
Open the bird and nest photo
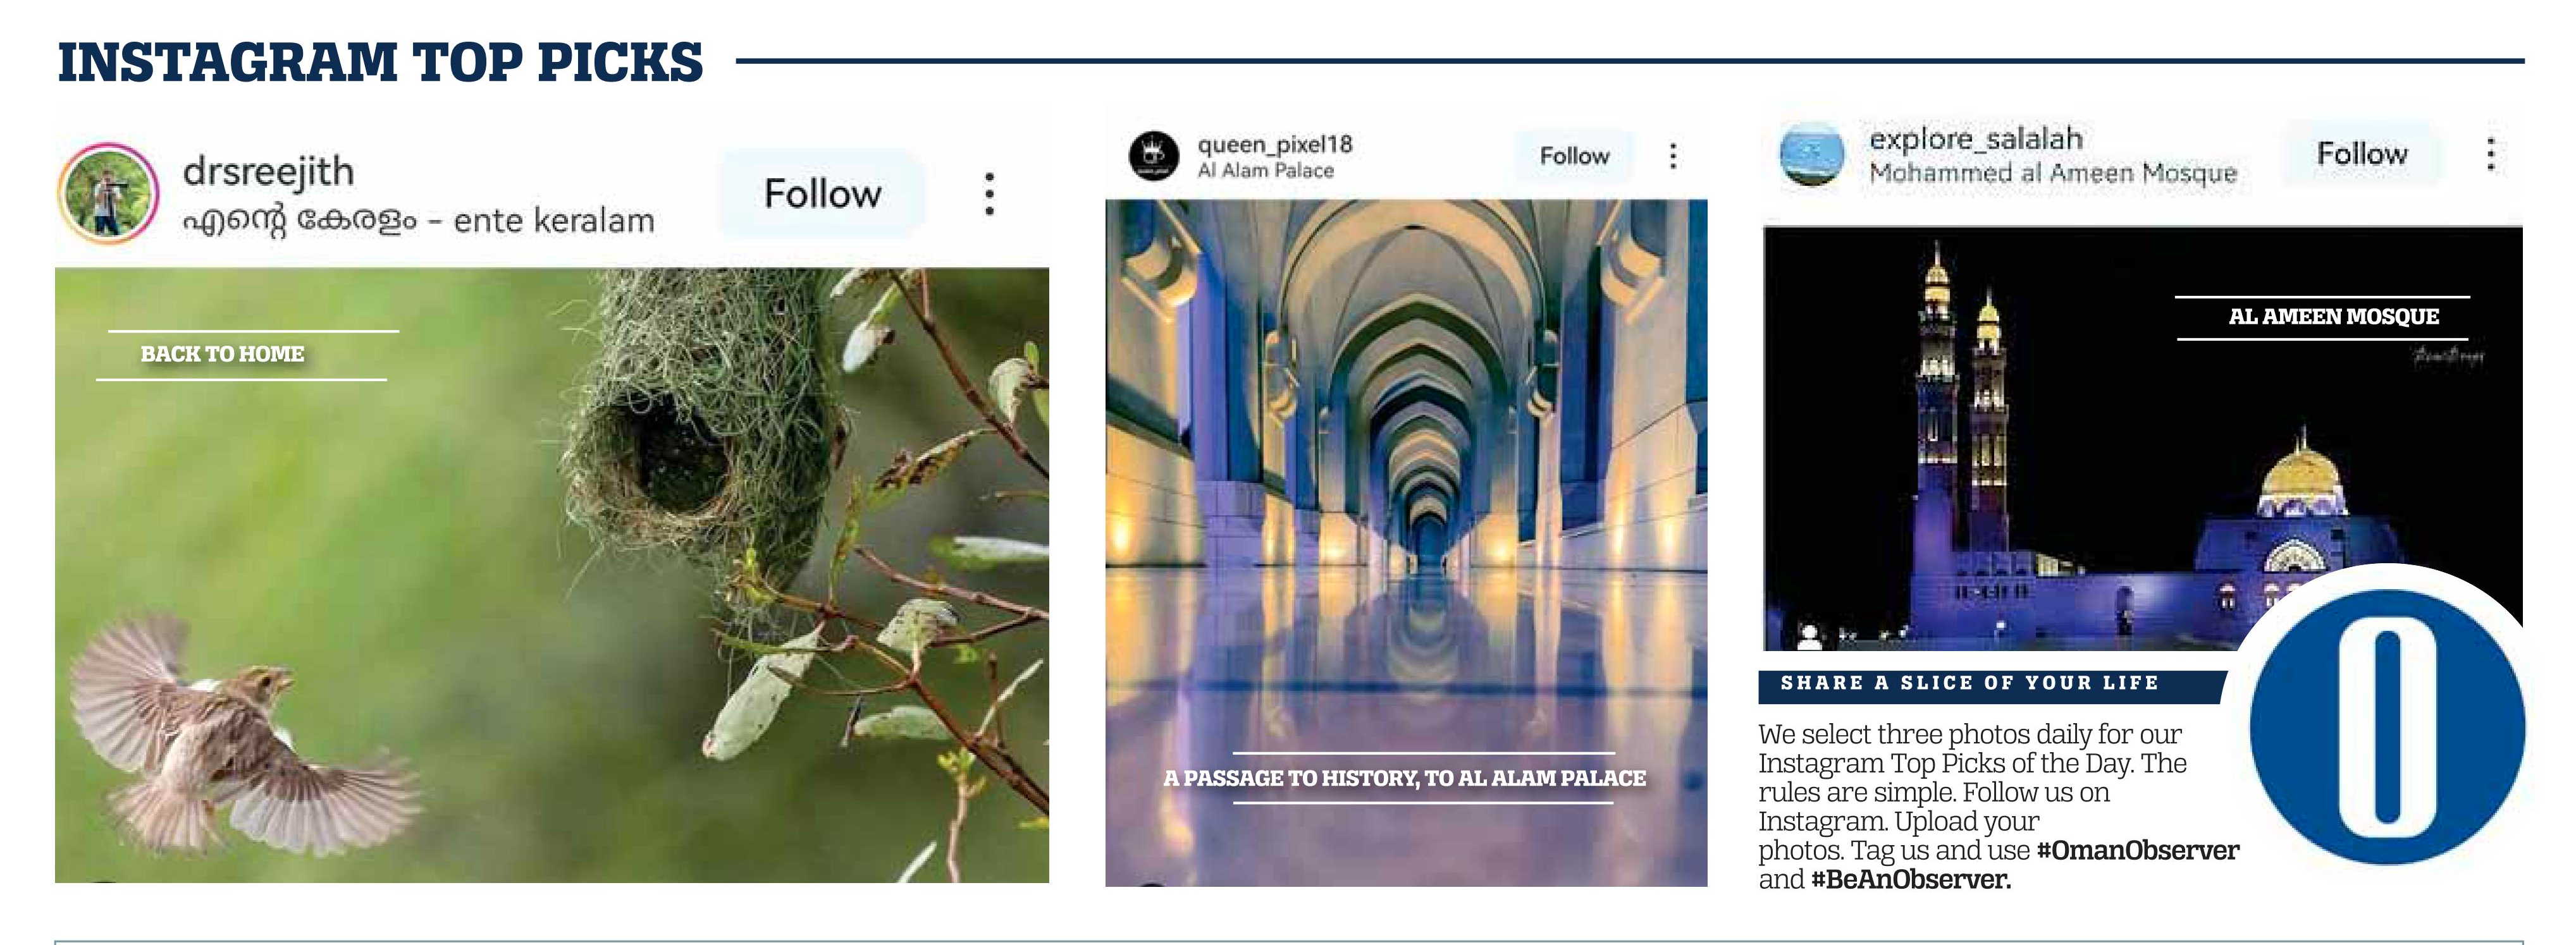tap(552, 575)
